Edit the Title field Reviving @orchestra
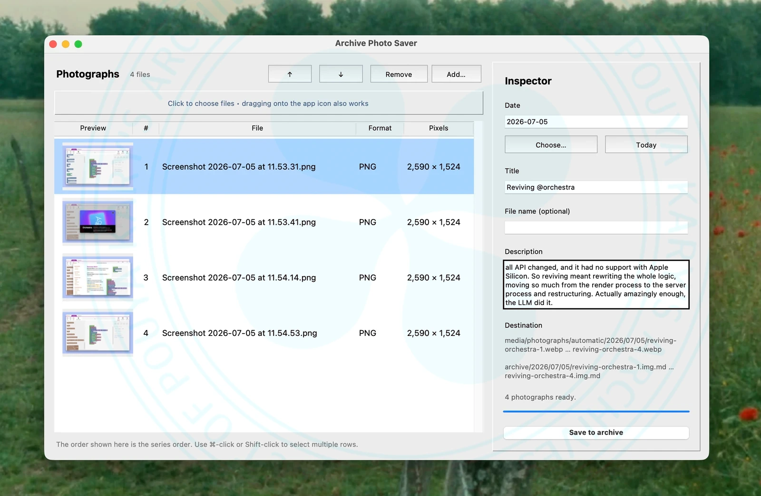 click(x=596, y=187)
